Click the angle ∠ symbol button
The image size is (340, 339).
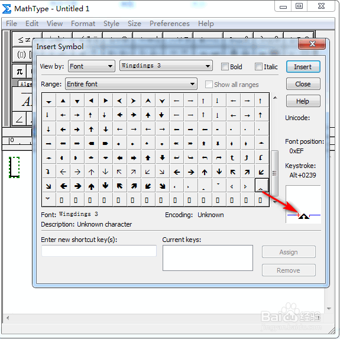click(20, 119)
